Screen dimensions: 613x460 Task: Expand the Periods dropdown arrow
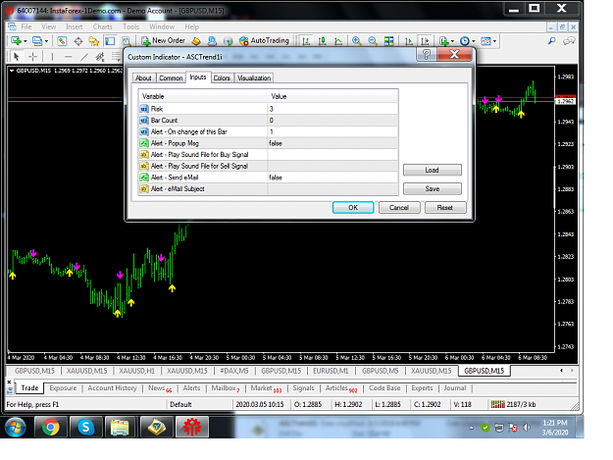[474, 41]
